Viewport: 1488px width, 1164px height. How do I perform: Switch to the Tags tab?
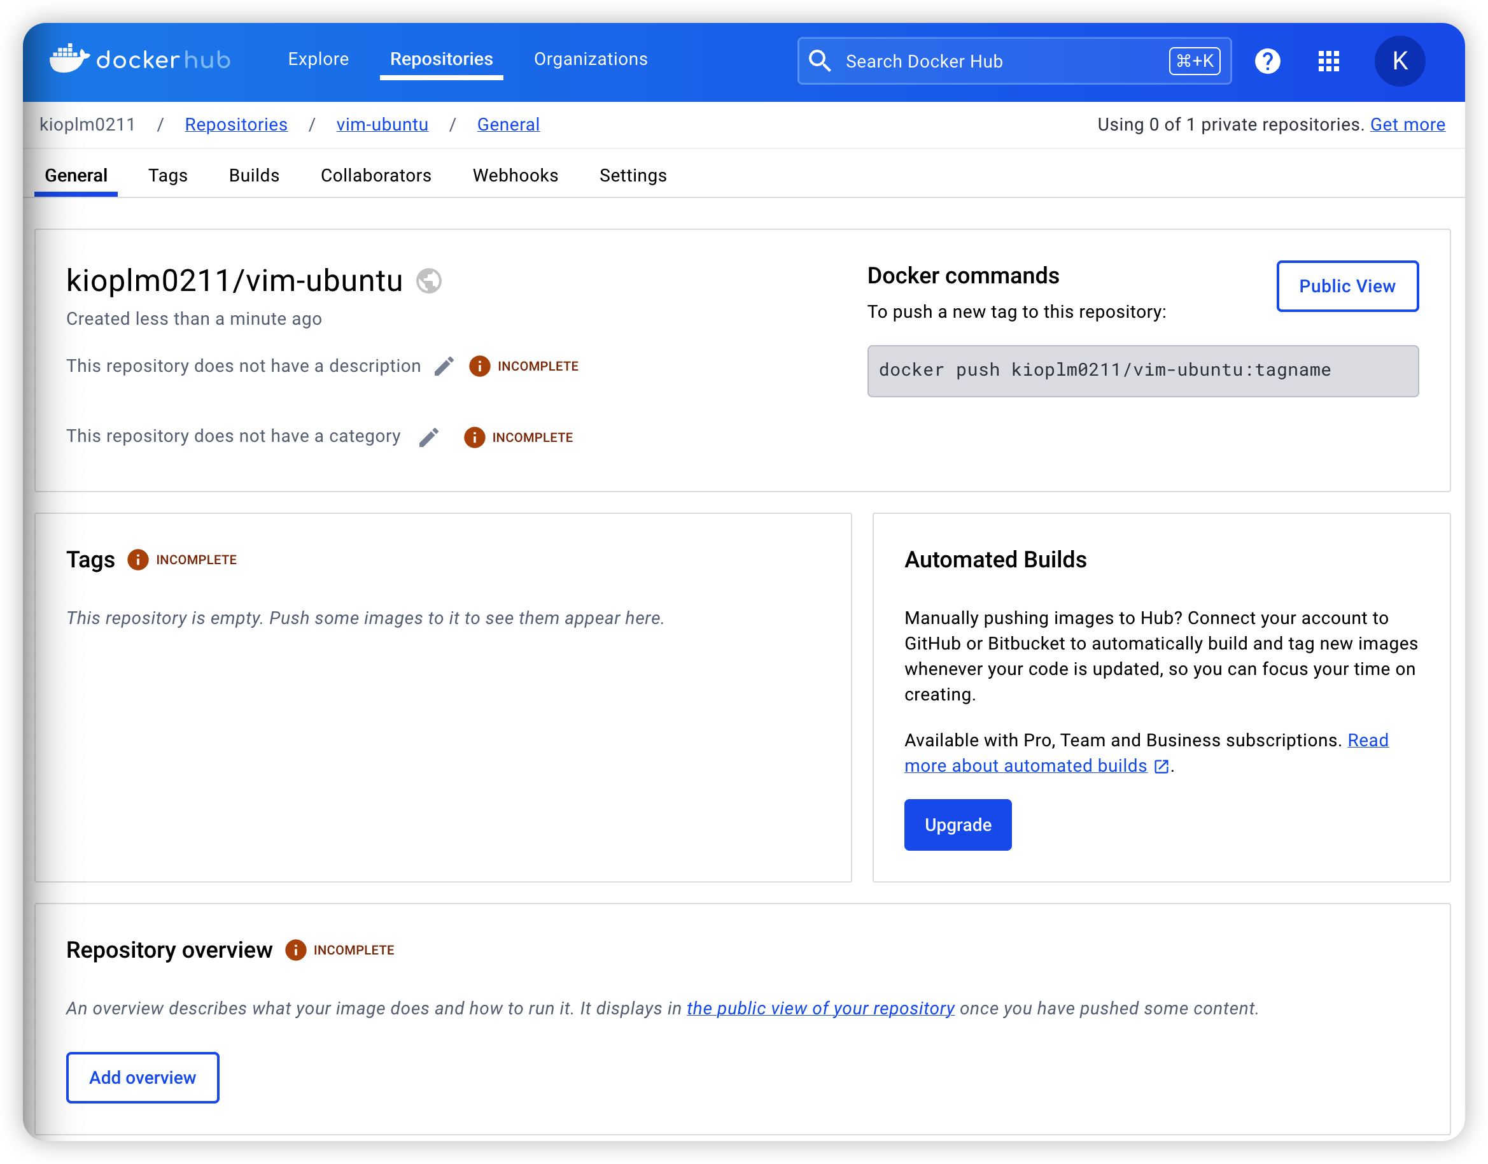click(167, 176)
